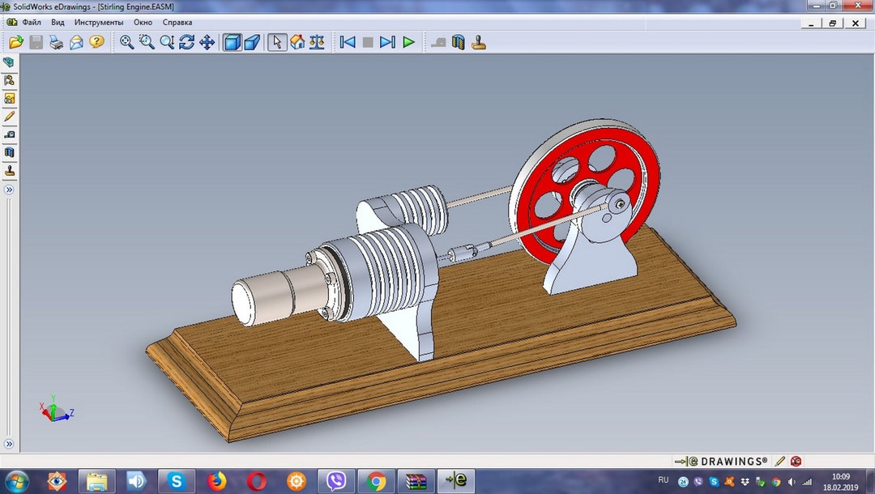Open Configurations icon in left sidebar
Viewport: 875px width, 494px height.
[x=9, y=80]
